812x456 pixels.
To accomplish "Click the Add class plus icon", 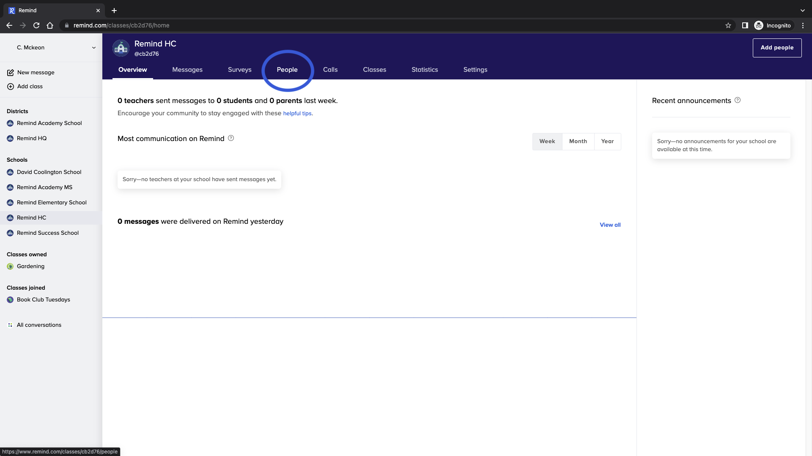I will [x=10, y=87].
